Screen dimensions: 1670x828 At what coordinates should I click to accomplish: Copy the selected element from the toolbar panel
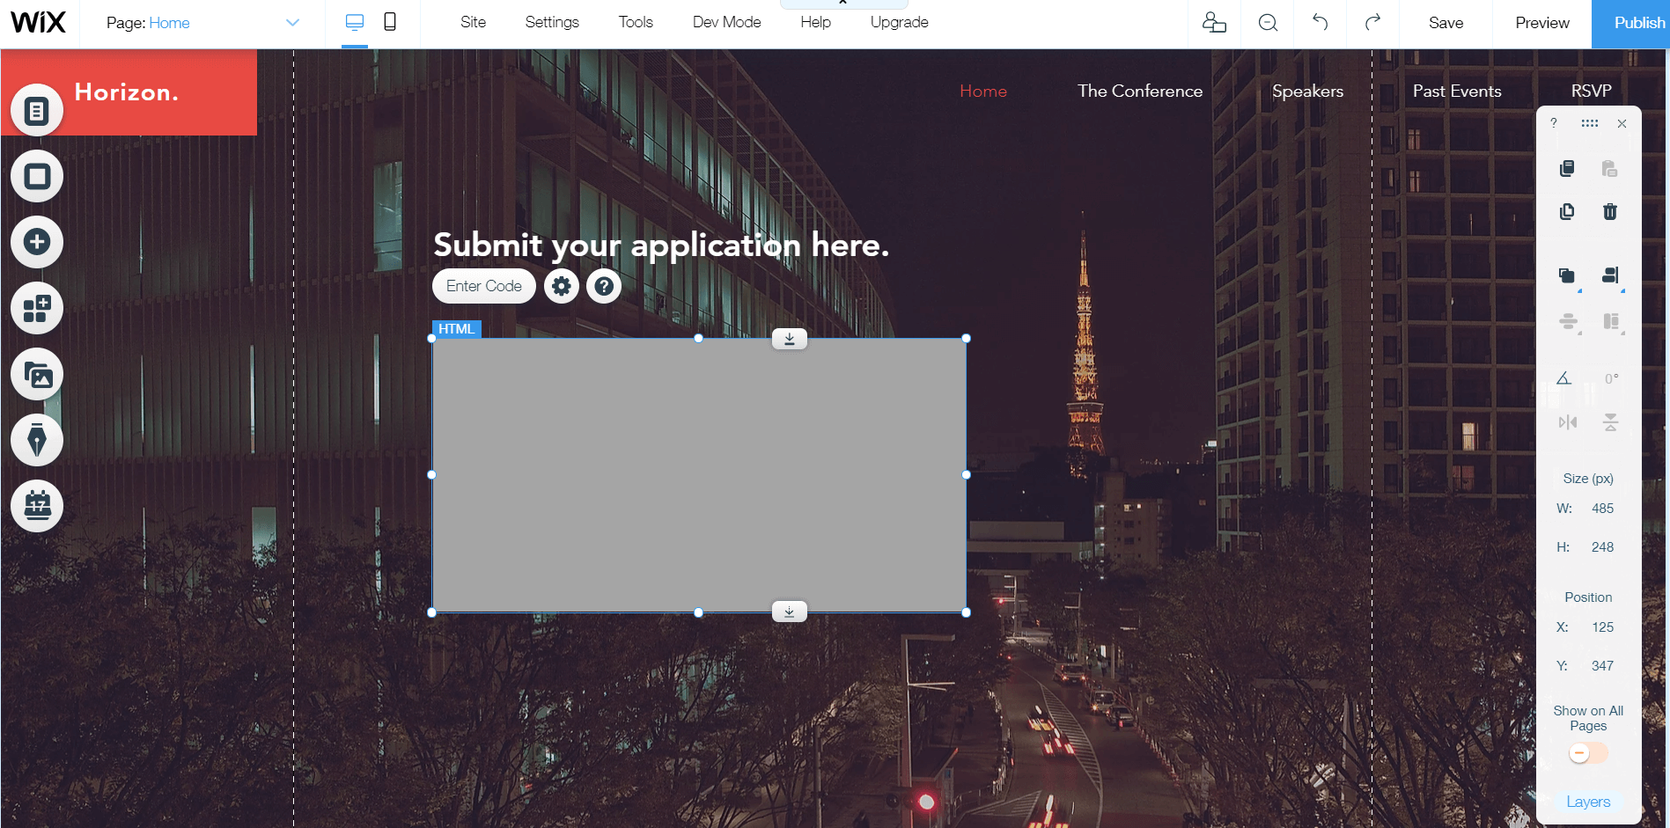[x=1566, y=168]
